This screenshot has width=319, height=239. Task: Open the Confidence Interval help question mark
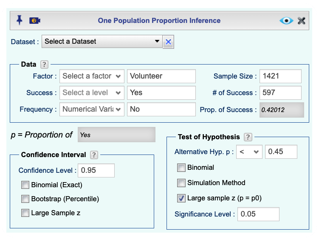94,155
